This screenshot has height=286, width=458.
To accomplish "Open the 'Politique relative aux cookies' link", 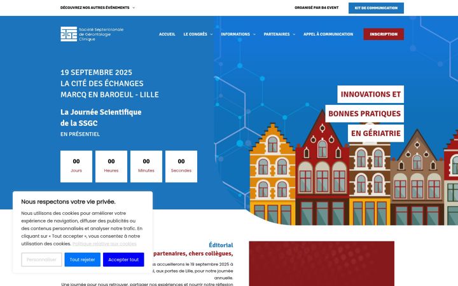I will click(x=104, y=243).
